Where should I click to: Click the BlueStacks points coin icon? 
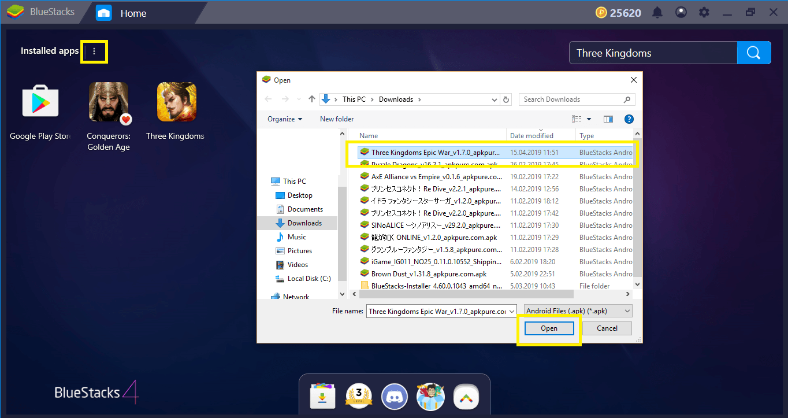[601, 12]
